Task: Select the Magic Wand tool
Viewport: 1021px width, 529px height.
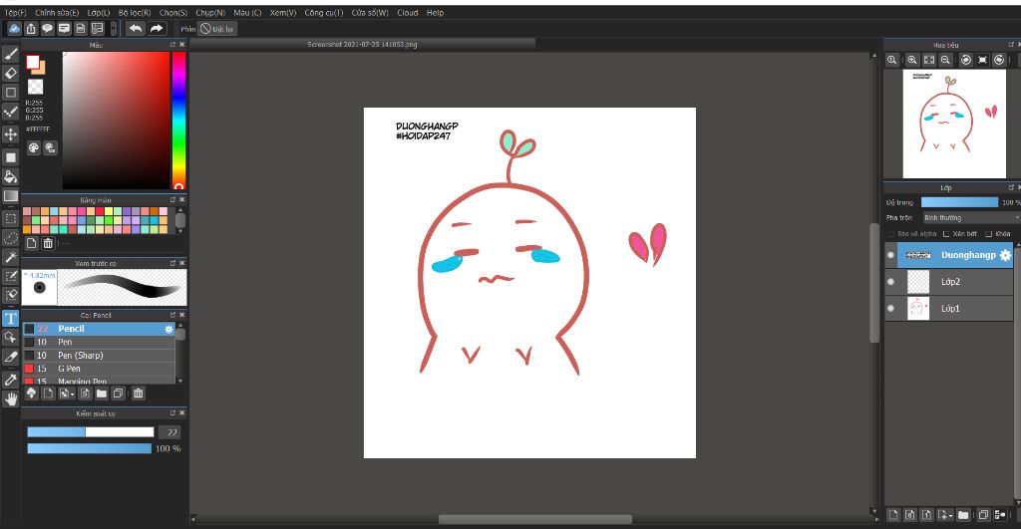Action: [x=10, y=257]
